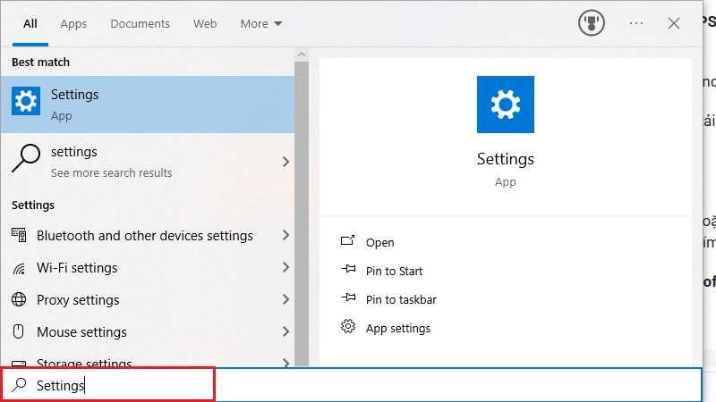Image resolution: width=716 pixels, height=402 pixels.
Task: Open Mouse settings result
Action: tap(148, 331)
